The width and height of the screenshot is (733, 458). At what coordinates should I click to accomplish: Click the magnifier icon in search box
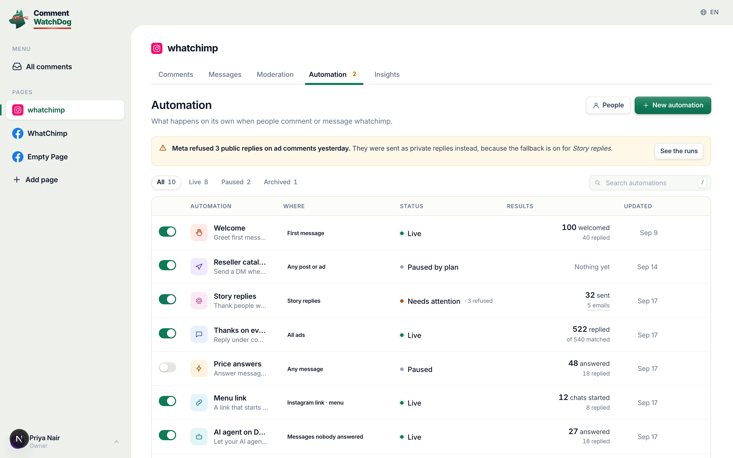[598, 183]
